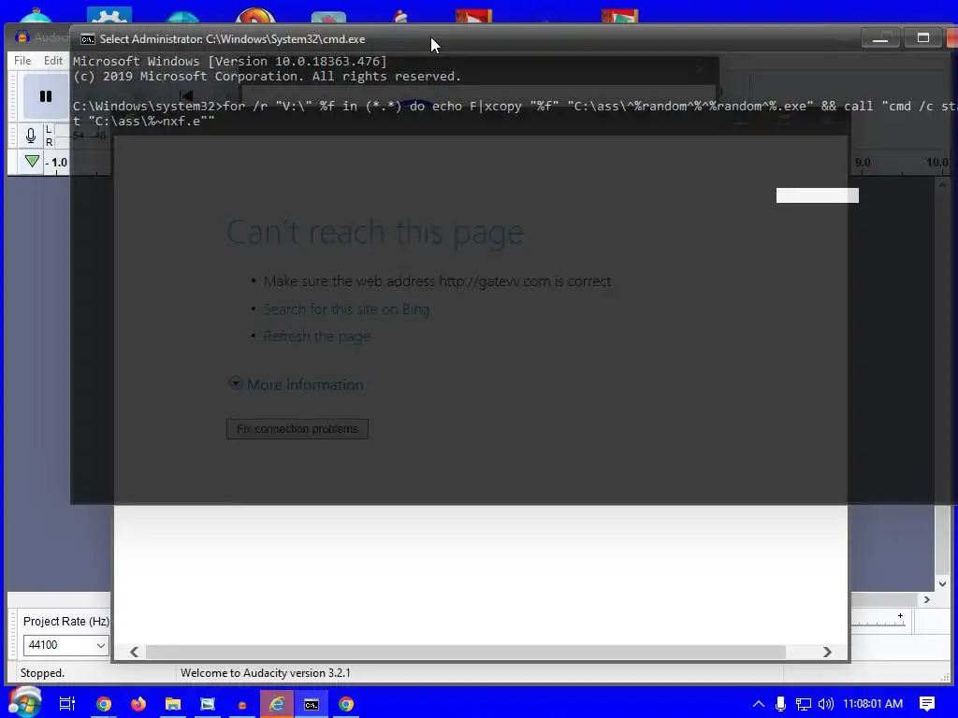The width and height of the screenshot is (958, 718).
Task: Open the Action Center notifications icon
Action: (927, 704)
